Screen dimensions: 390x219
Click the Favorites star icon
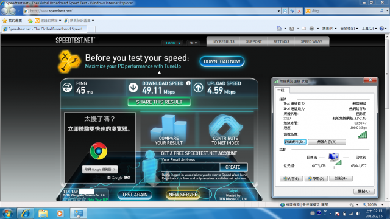pyautogui.click(x=4, y=20)
